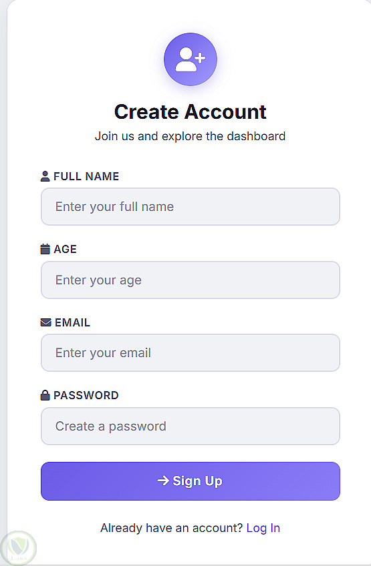Click the AGE label text
Screen dimensions: 371x566
point(65,249)
